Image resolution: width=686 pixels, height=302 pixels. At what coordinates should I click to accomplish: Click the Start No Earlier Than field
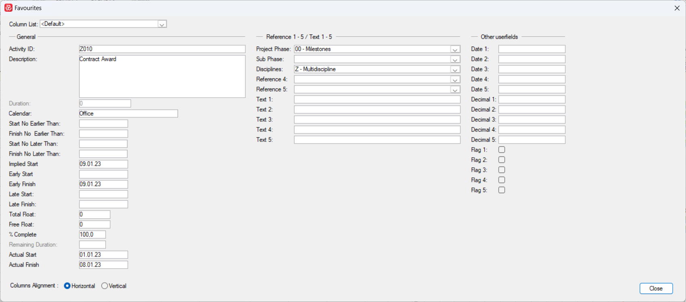(103, 124)
